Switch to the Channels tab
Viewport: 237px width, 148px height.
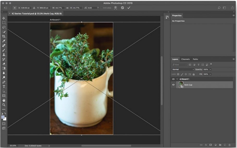pyautogui.click(x=186, y=59)
